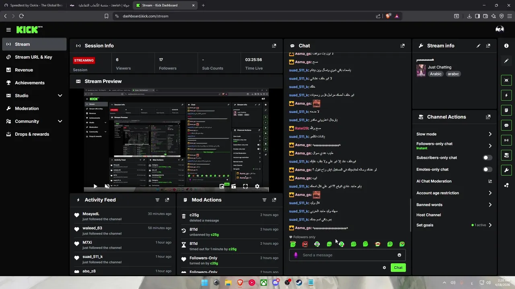The image size is (515, 289).
Task: Open a new browser tab
Action: pos(203,5)
